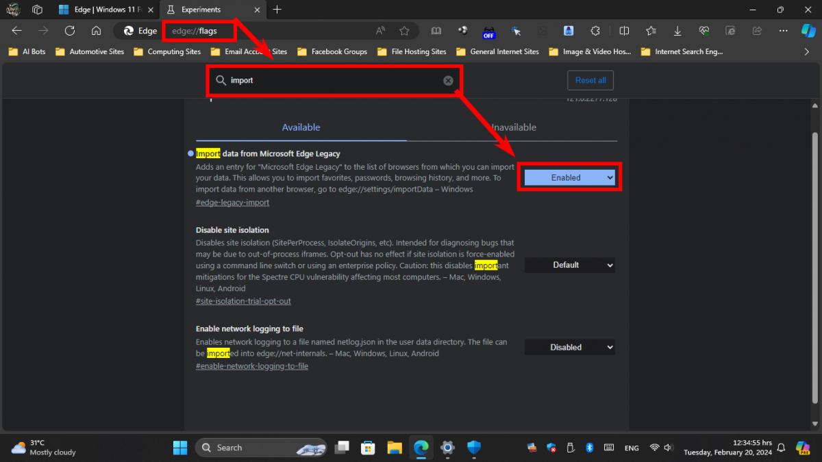Clear the flags search with X icon
The image size is (822, 462).
(x=448, y=81)
